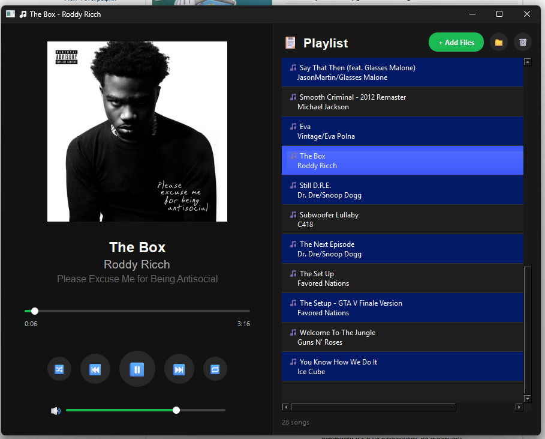
Task: Click the total duration 3:16 label
Action: [243, 324]
